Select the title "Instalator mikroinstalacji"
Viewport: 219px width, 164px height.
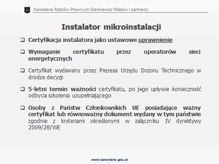[x=111, y=27]
